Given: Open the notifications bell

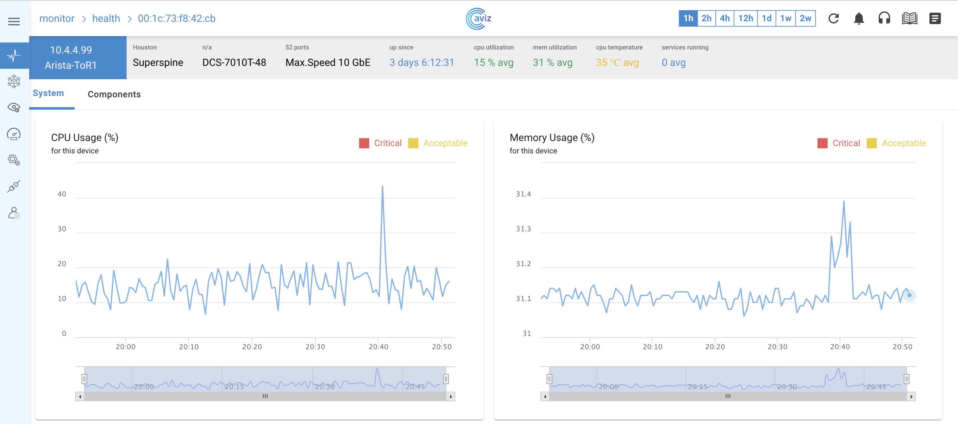Looking at the screenshot, I should [x=859, y=18].
